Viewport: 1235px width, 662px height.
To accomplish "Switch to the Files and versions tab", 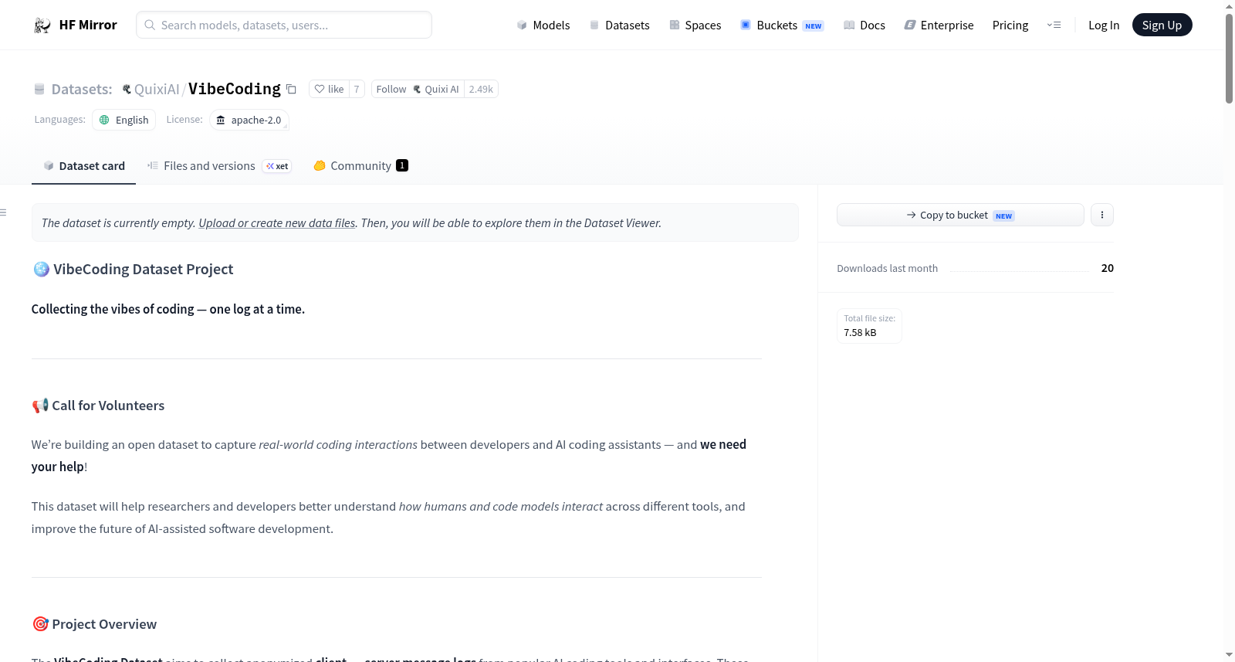I will [219, 165].
